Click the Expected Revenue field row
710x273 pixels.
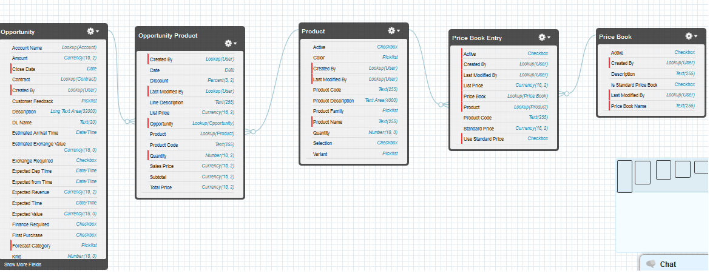(x=54, y=192)
